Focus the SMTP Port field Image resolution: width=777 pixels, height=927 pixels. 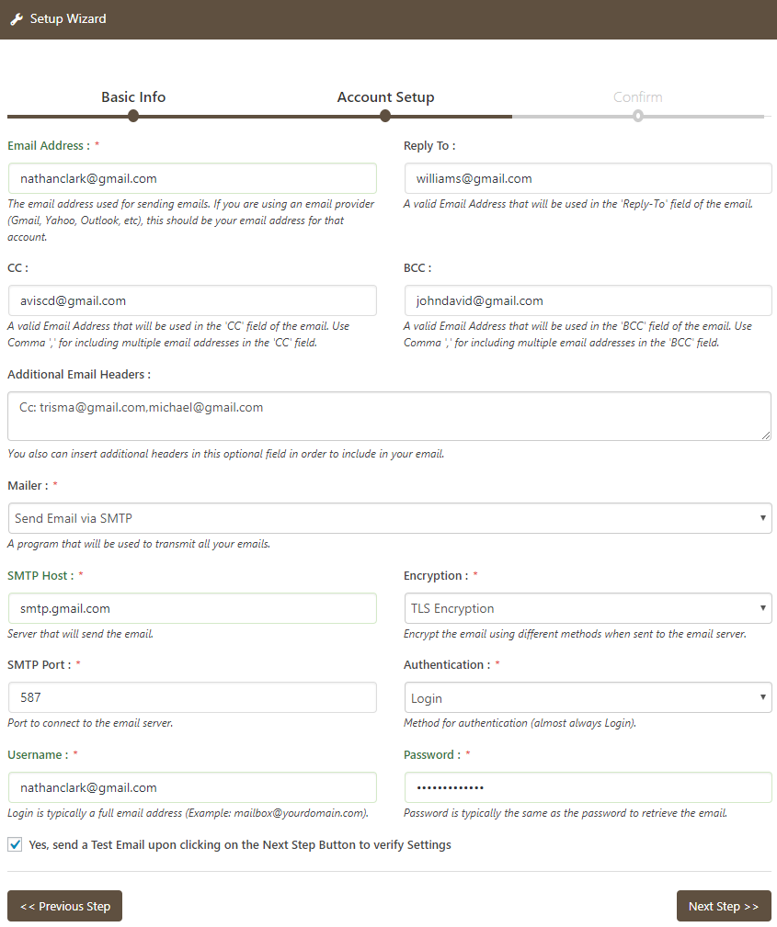pos(192,697)
